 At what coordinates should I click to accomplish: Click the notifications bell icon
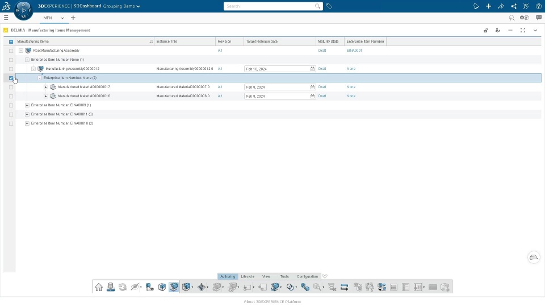tap(476, 6)
